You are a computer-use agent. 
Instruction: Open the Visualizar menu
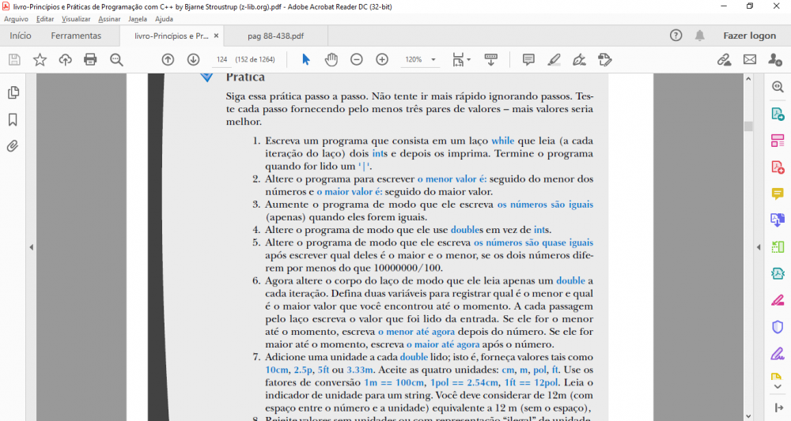pyautogui.click(x=76, y=18)
